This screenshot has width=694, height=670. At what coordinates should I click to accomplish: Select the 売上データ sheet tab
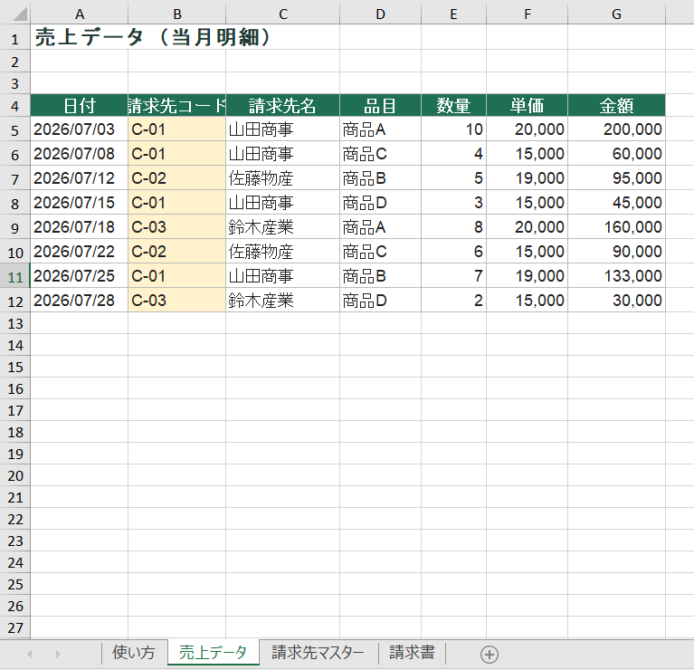[213, 653]
